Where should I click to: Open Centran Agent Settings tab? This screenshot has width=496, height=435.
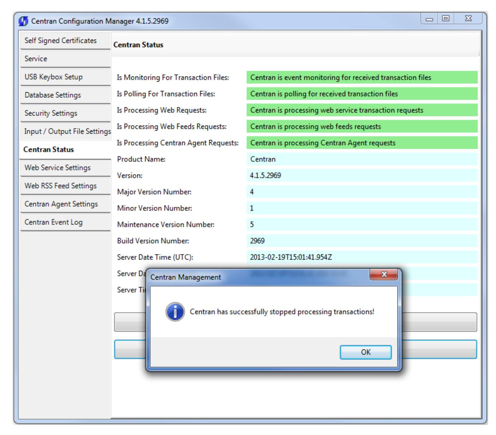65,204
